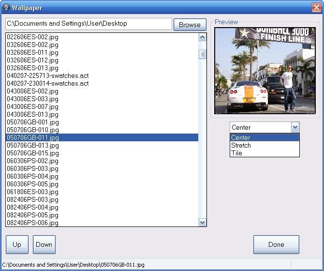Select file 040207-225713-swatches.act
This screenshot has height=271, width=324.
click(x=102, y=75)
